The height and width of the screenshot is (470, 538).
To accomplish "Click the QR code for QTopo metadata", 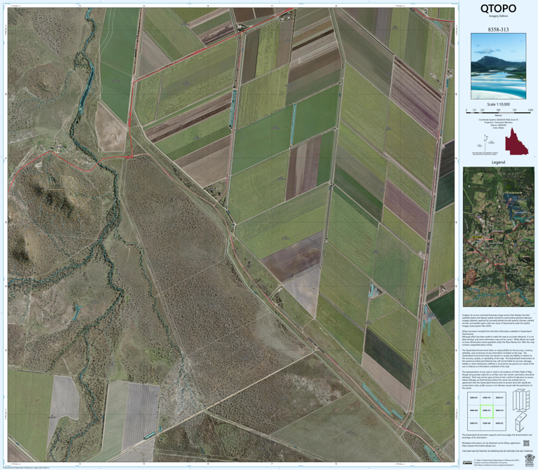I will pos(527,443).
